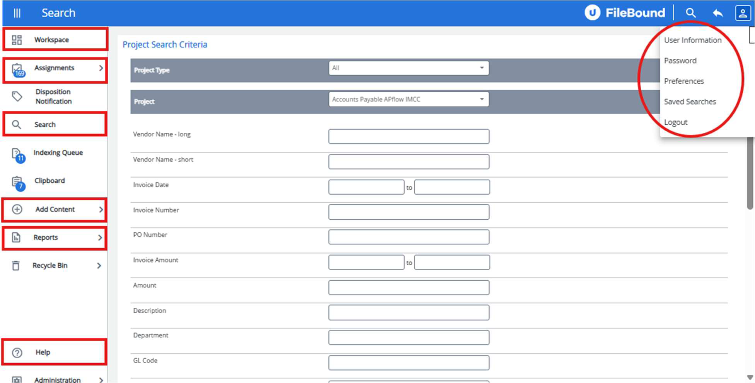The width and height of the screenshot is (755, 383).
Task: Expand the Reports submenu chevron
Action: pos(100,237)
